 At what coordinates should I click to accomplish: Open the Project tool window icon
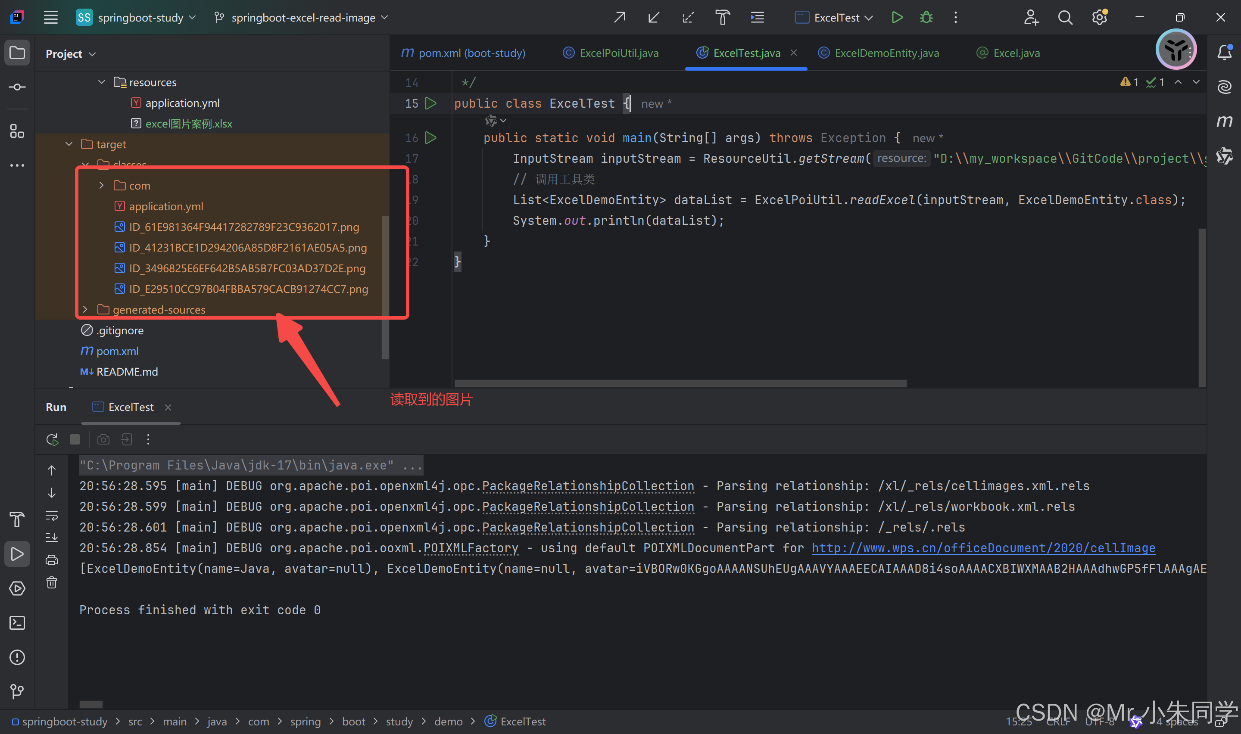tap(17, 53)
